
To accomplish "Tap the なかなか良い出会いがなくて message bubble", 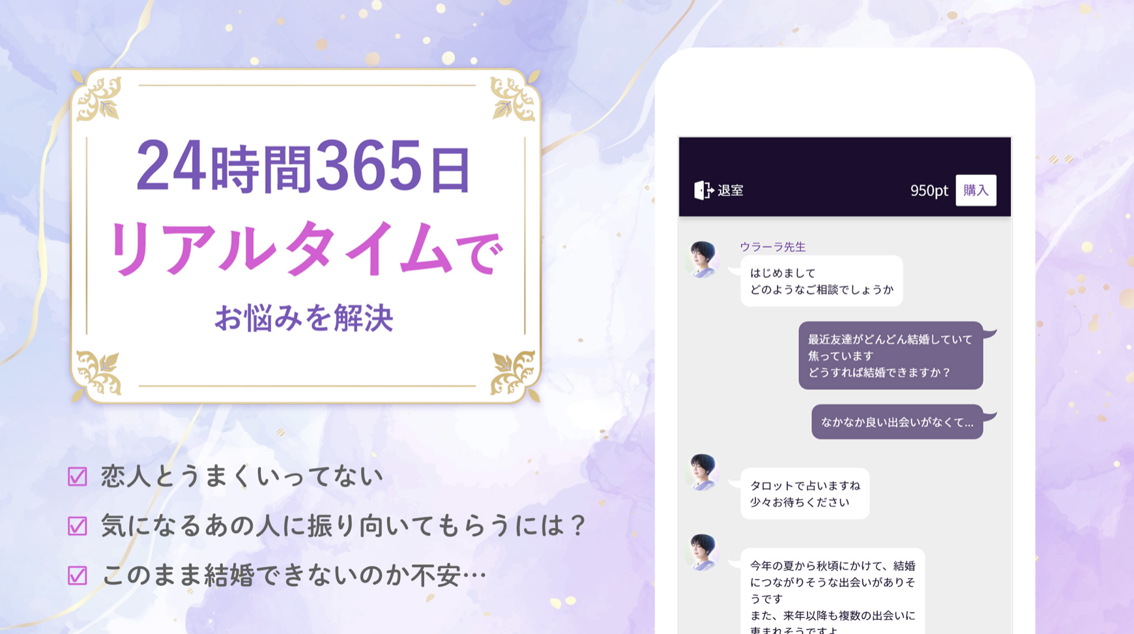I will [897, 422].
